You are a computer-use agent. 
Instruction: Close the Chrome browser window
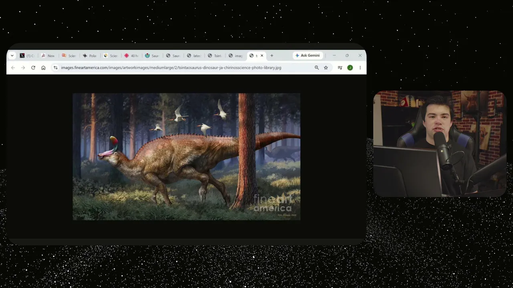(360, 56)
